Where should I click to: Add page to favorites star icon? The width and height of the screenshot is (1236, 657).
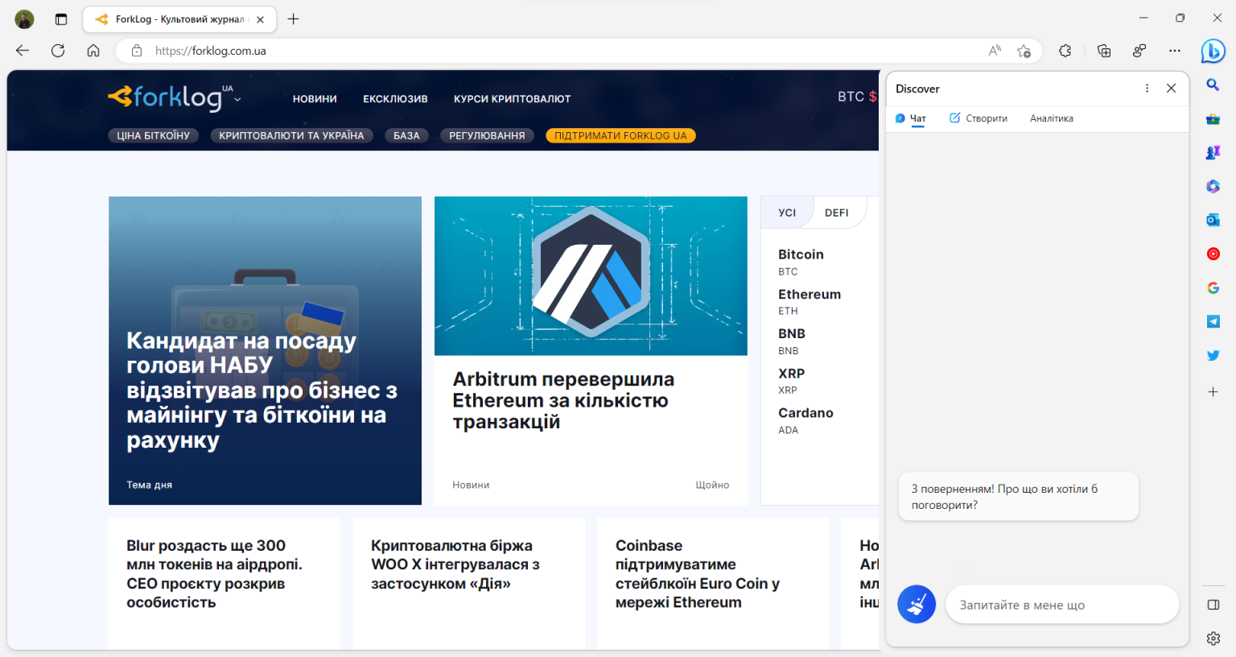click(1024, 51)
